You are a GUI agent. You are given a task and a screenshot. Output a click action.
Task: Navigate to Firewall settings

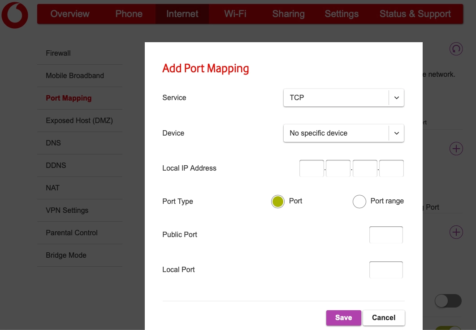[x=57, y=53]
